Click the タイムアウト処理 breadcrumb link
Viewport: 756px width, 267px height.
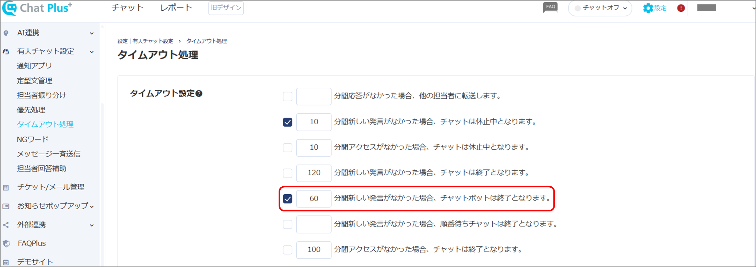click(206, 41)
